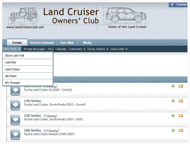Click the www.landcruiserclub.net text in header
The height and width of the screenshot is (144, 190).
(25, 27)
